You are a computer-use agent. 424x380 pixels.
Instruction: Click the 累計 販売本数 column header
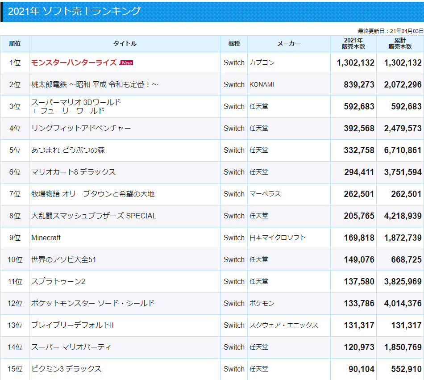click(x=400, y=43)
